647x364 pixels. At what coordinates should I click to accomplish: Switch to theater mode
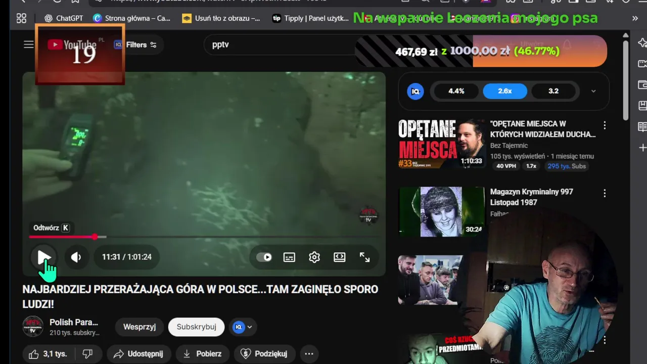point(340,257)
